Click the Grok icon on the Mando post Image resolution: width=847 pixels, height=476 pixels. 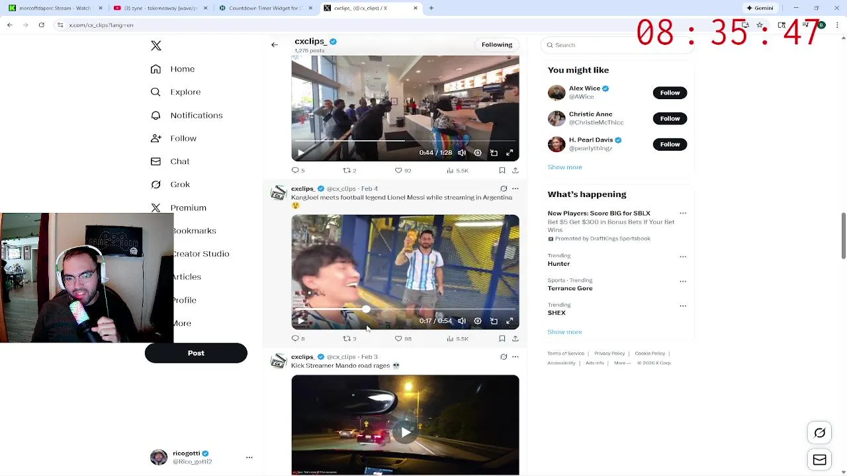point(504,357)
